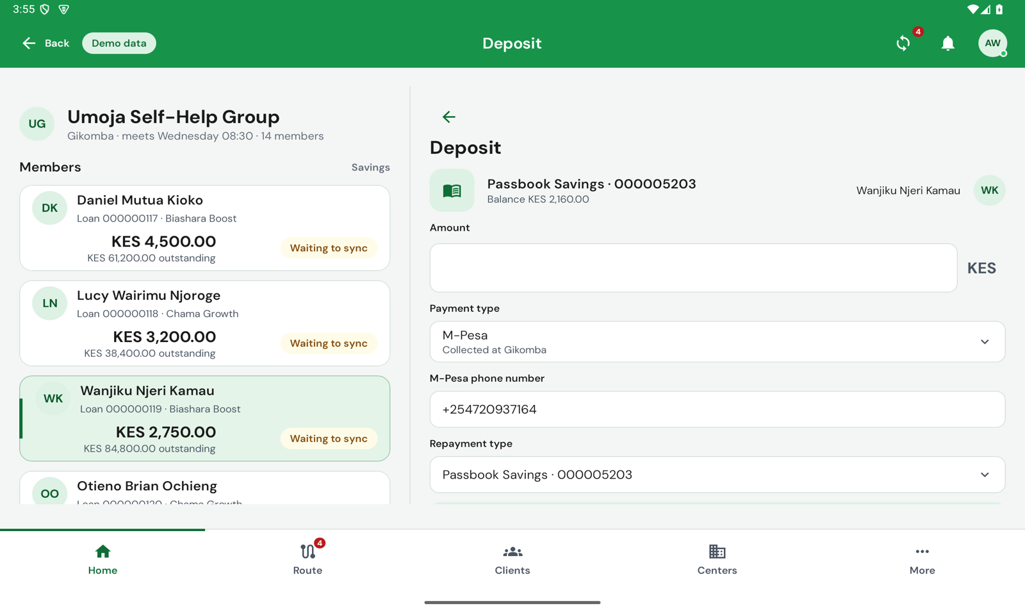Tap the Savings label beside Members

pyautogui.click(x=370, y=167)
